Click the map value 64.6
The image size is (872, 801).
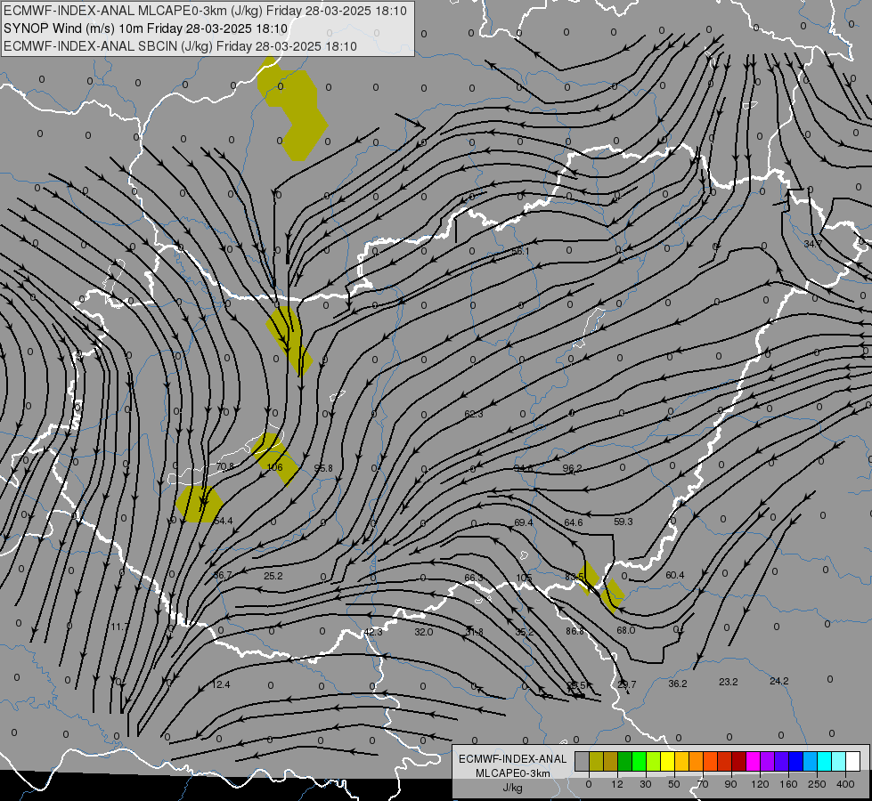pos(574,522)
